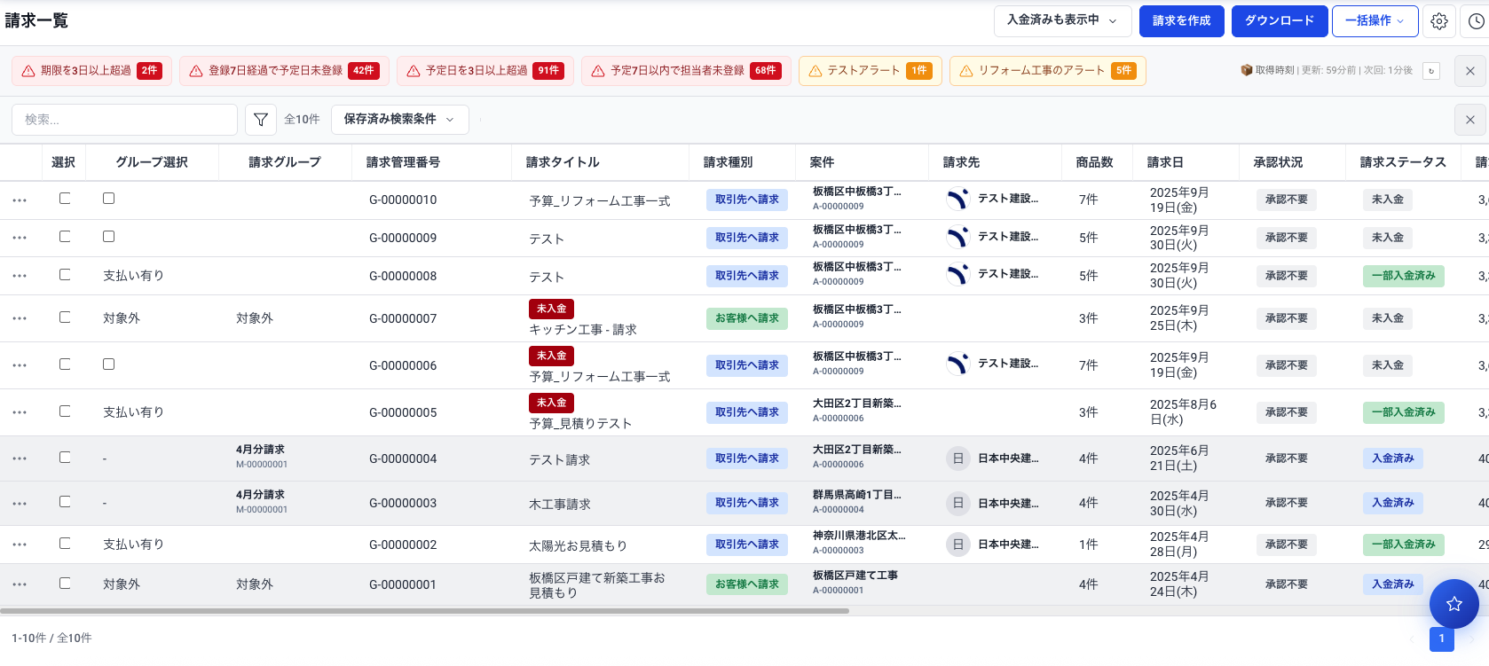This screenshot has height=666, width=1489.
Task: Open settings gear icon in header
Action: [x=1439, y=21]
